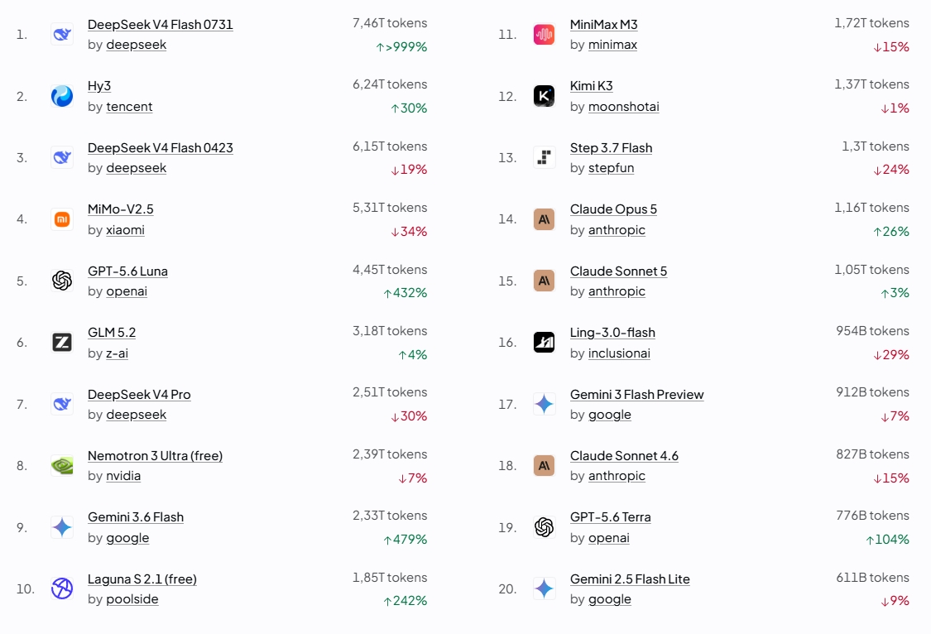
Task: Click the Z-ai GLM 5.2 logo icon
Action: 62,343
